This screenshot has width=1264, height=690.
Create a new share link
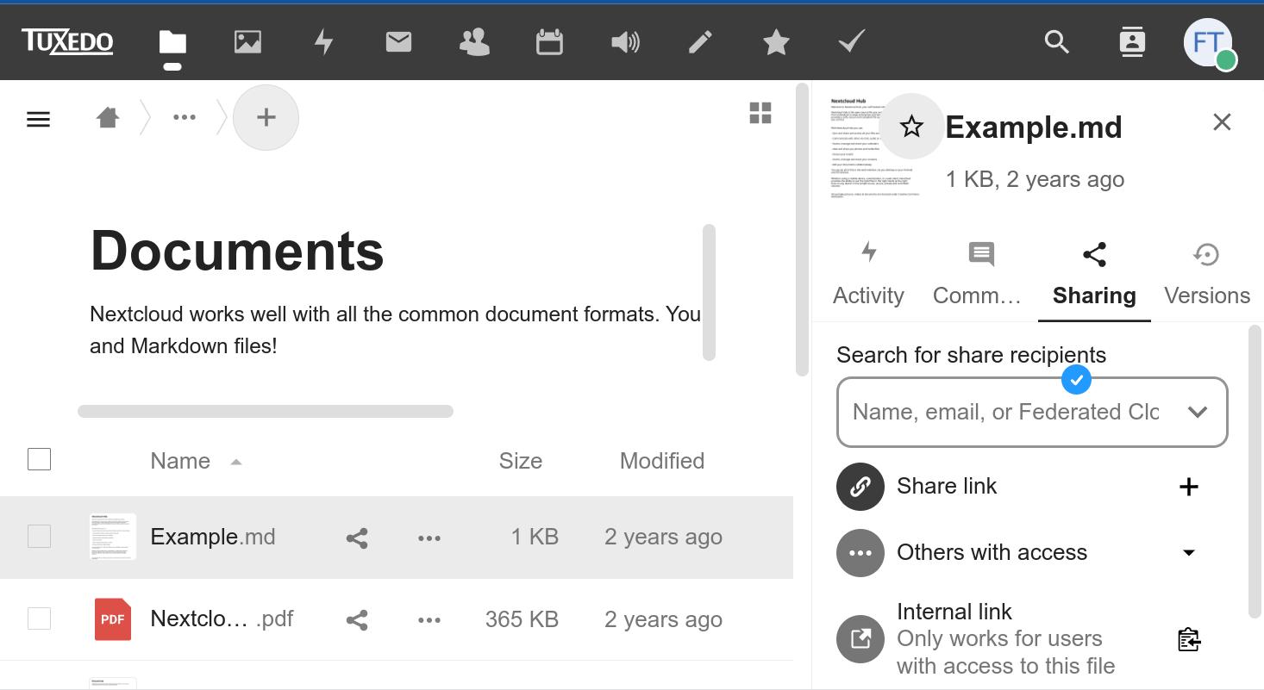point(1188,487)
